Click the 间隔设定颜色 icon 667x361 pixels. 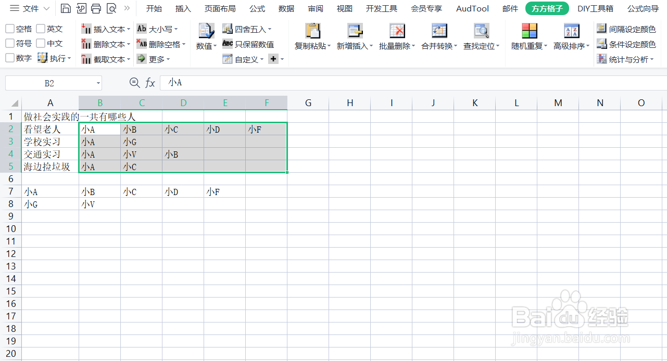pos(601,29)
